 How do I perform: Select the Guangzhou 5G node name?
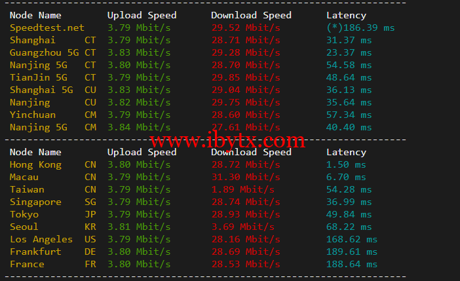click(45, 53)
